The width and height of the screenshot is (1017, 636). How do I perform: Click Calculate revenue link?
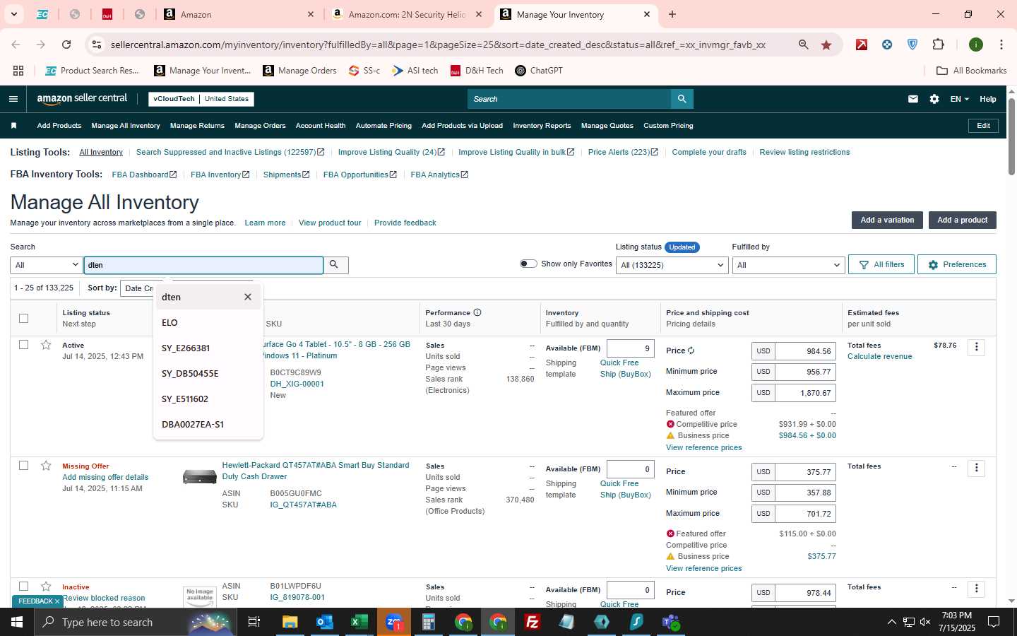point(879,356)
